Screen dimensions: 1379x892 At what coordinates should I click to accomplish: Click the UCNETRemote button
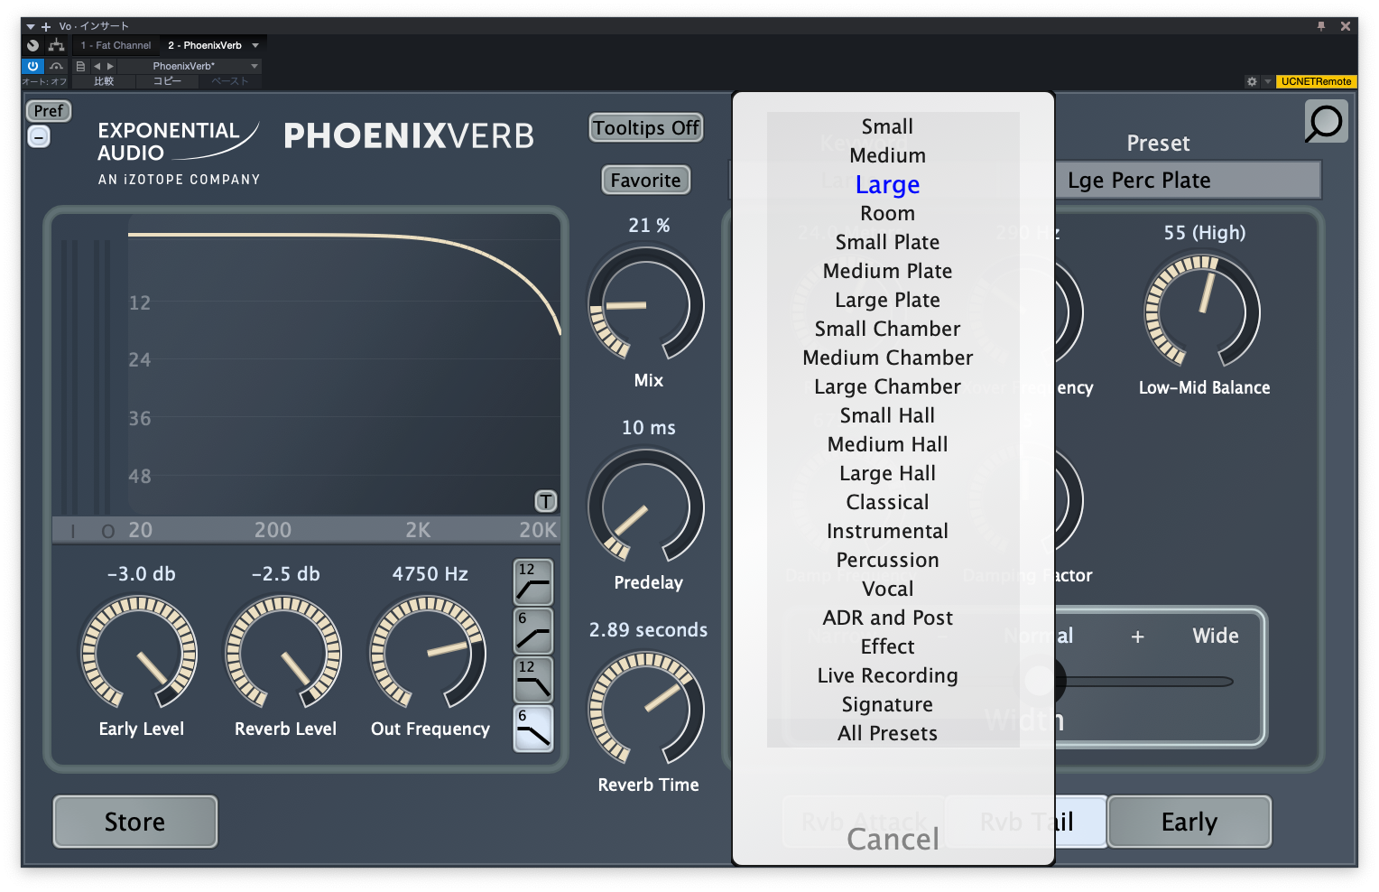point(1316,81)
